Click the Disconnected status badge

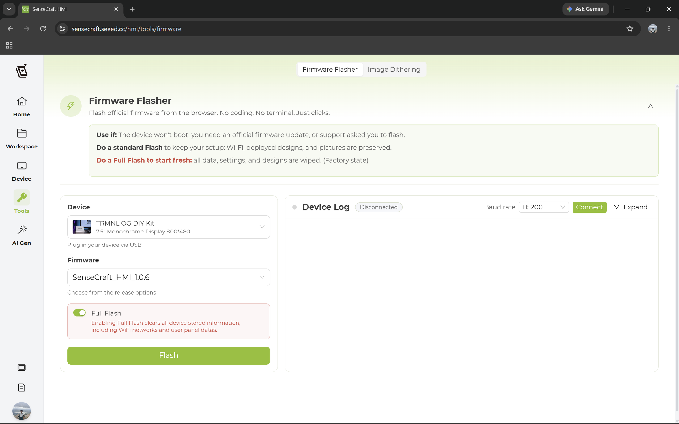[x=379, y=207]
